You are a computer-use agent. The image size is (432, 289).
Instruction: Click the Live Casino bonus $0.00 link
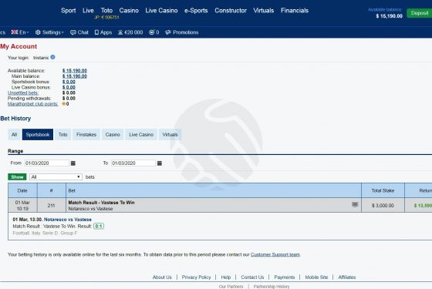(69, 87)
